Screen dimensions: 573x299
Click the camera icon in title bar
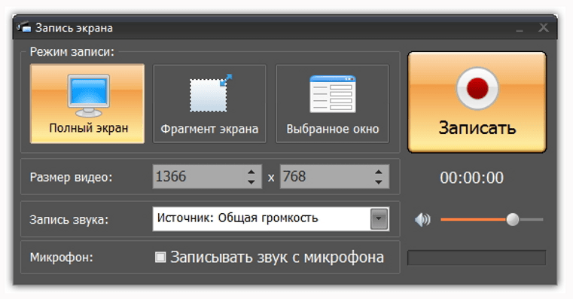point(24,27)
